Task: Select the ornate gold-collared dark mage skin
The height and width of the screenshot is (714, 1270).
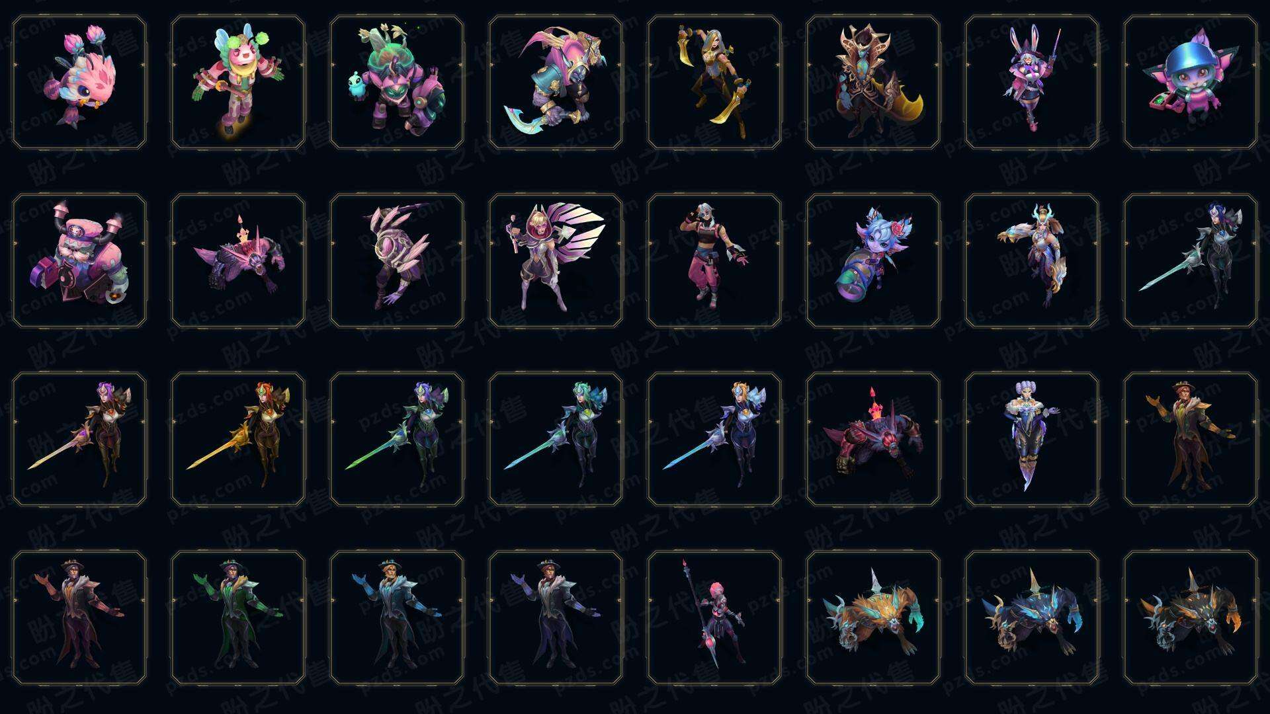Action: [873, 82]
